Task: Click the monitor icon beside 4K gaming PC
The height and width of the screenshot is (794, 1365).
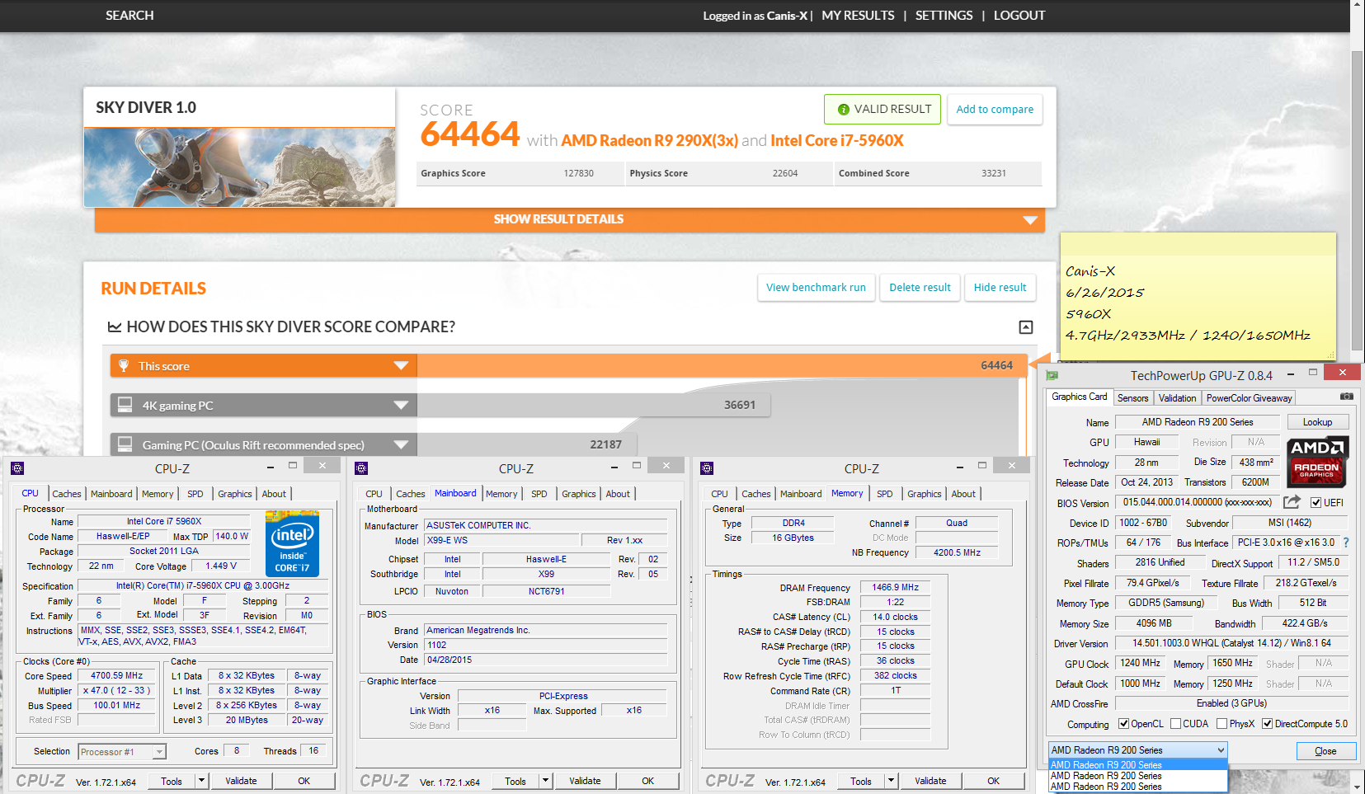Action: point(125,405)
